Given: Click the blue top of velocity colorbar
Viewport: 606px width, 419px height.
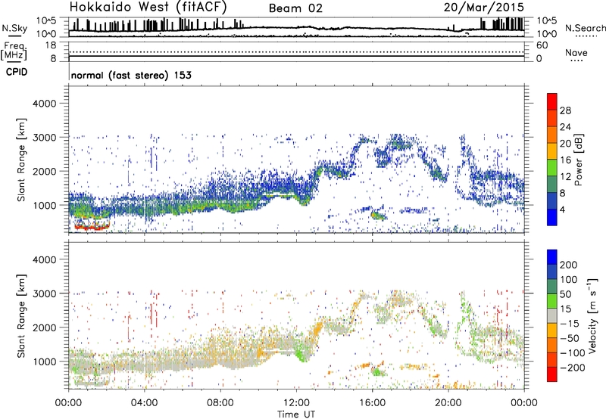Looking at the screenshot, I should click(552, 257).
